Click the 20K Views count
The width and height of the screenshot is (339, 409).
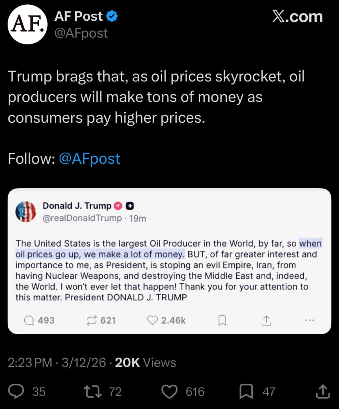pyautogui.click(x=146, y=363)
